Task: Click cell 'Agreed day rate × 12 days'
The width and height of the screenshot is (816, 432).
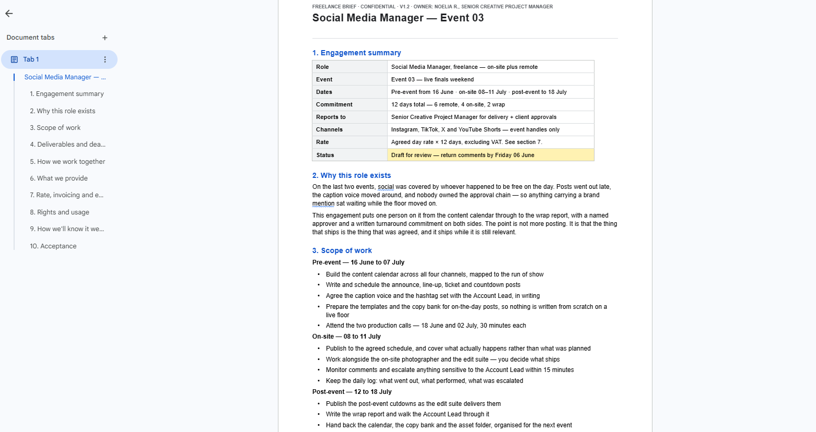Action: (x=491, y=142)
